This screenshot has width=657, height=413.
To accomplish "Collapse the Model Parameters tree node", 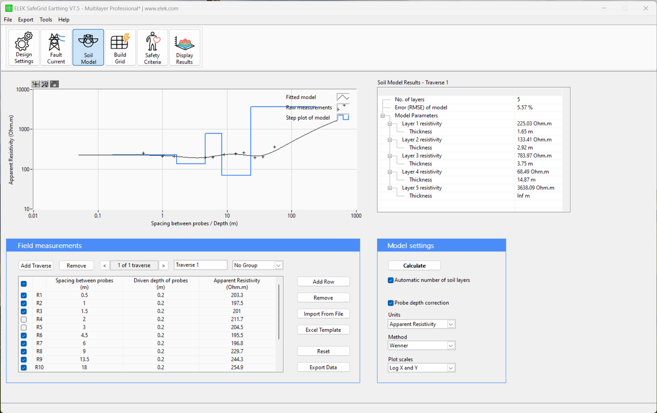I will (x=383, y=116).
